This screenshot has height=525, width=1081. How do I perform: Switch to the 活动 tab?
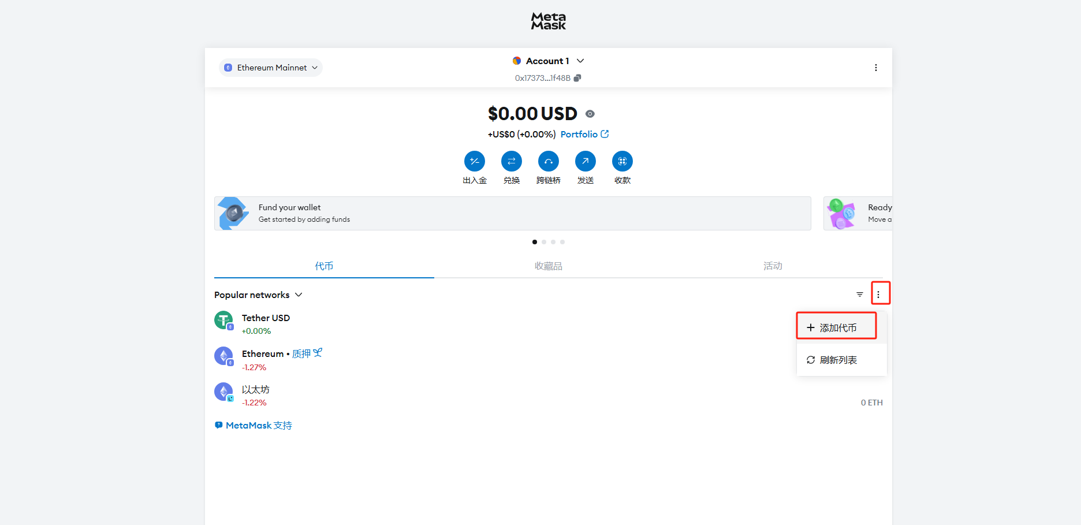tap(773, 266)
